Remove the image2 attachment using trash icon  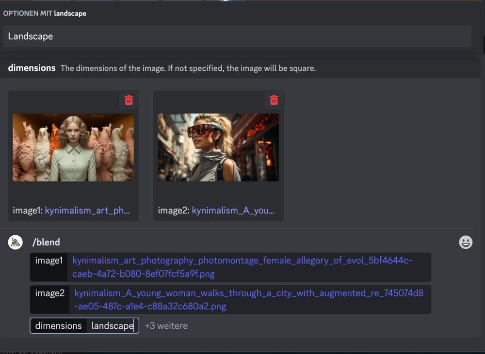pos(274,100)
